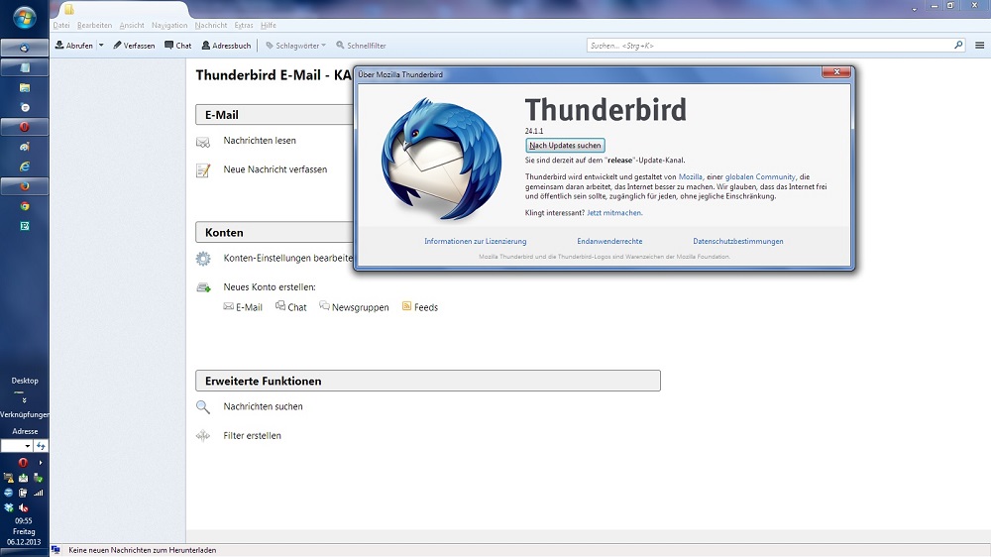Open the Nachricht menu
The height and width of the screenshot is (557, 991).
(x=211, y=26)
